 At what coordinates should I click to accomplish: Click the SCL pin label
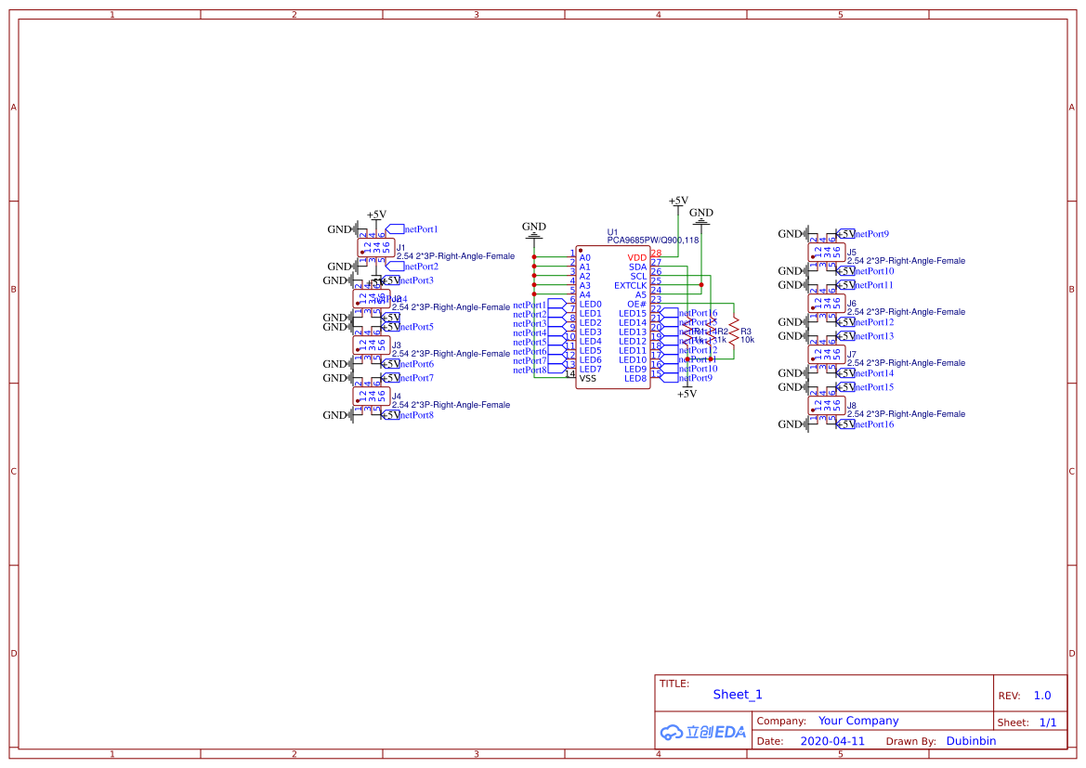click(x=638, y=277)
